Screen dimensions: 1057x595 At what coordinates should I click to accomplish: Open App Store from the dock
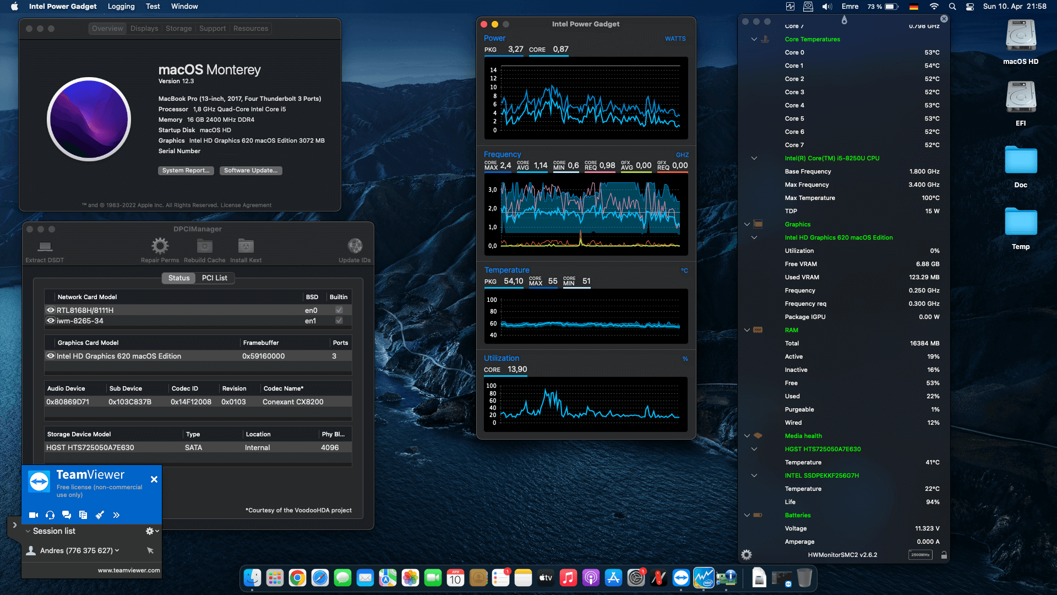point(613,578)
